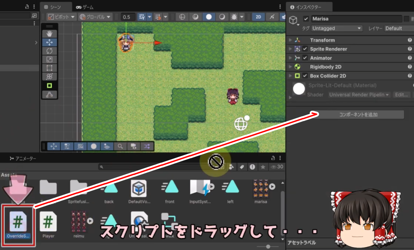This screenshot has width=414, height=250.
Task: Open help for Box Collider 2D component
Action: pyautogui.click(x=410, y=76)
